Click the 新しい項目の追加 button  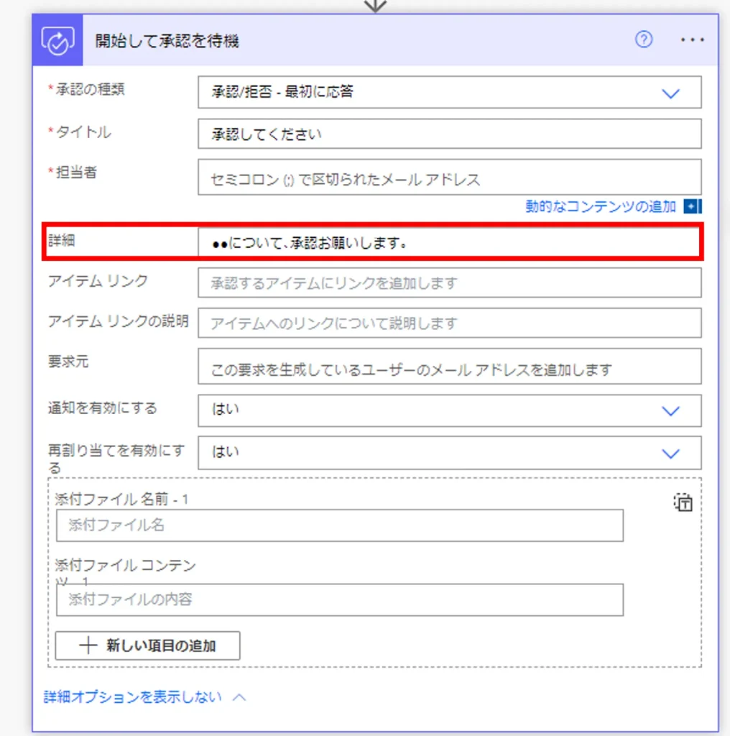click(148, 645)
